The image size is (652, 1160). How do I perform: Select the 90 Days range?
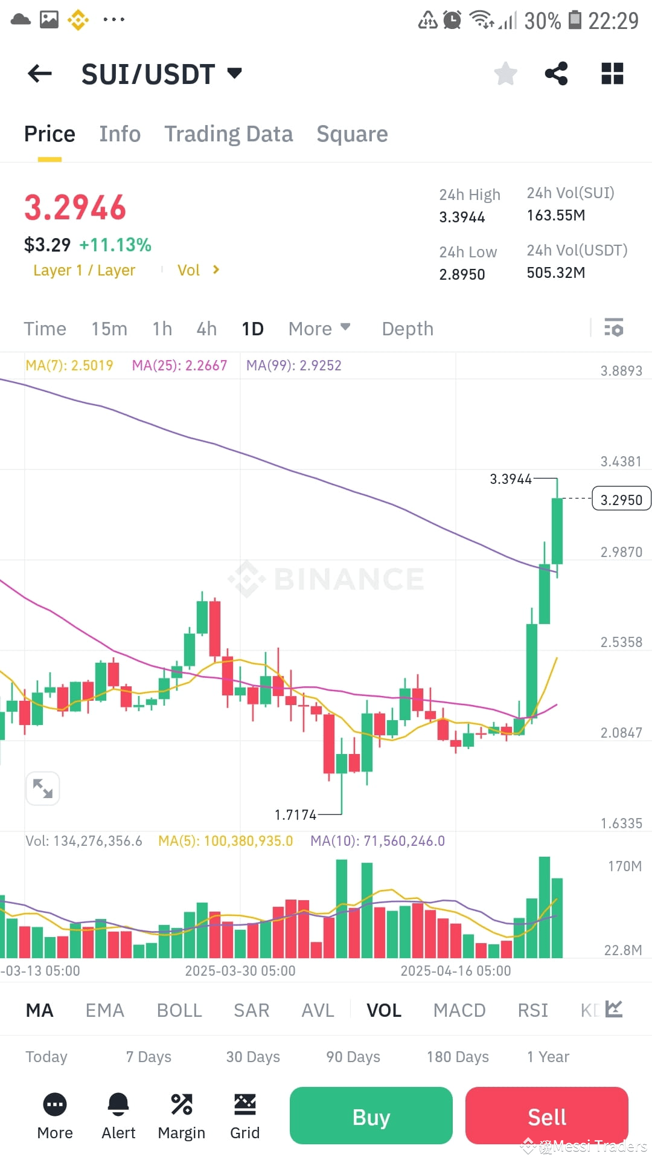(x=351, y=1057)
